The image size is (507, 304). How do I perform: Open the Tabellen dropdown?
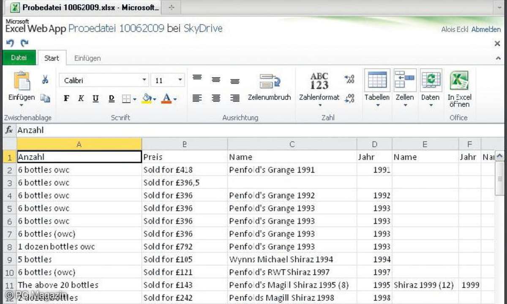[x=377, y=89]
